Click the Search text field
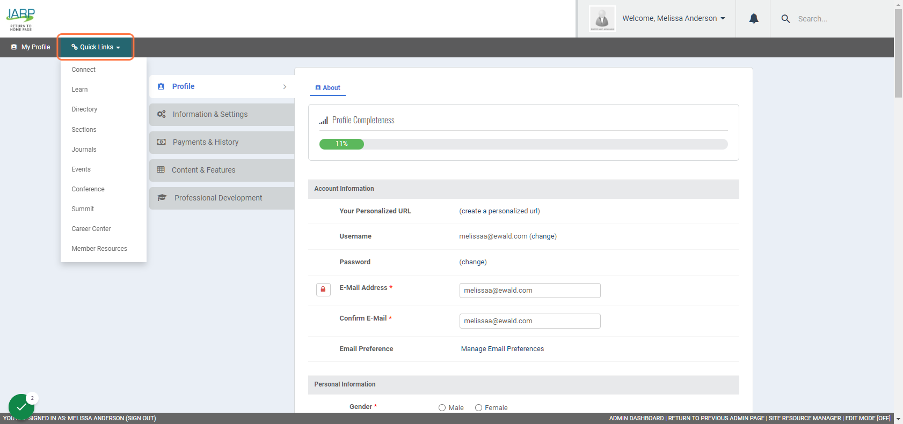 point(840,19)
